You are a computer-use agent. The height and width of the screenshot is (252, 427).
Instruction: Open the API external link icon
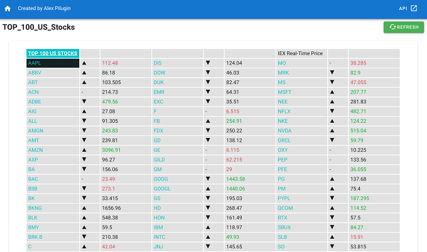coord(414,8)
